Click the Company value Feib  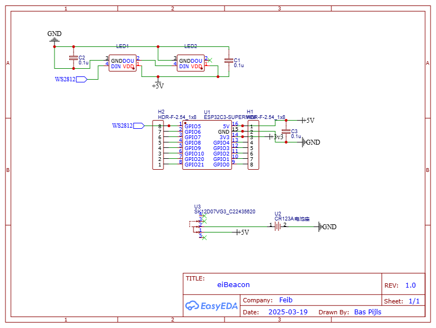tap(286, 300)
